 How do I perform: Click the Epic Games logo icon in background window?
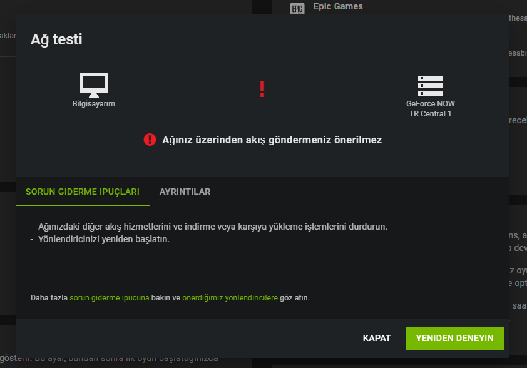pos(297,8)
